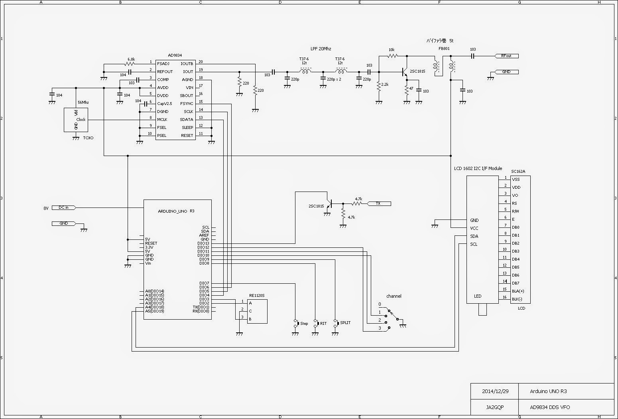The image size is (618, 419).
Task: Toggle the RIT switch
Action: pyautogui.click(x=316, y=322)
